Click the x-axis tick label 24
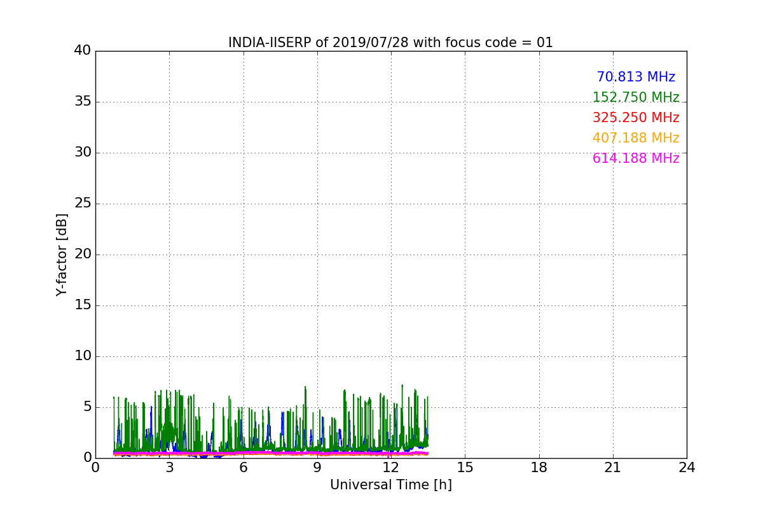763x509 pixels. point(687,468)
